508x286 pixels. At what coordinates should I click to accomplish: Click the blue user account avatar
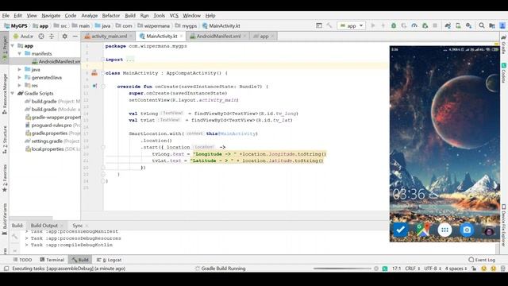tap(502, 25)
